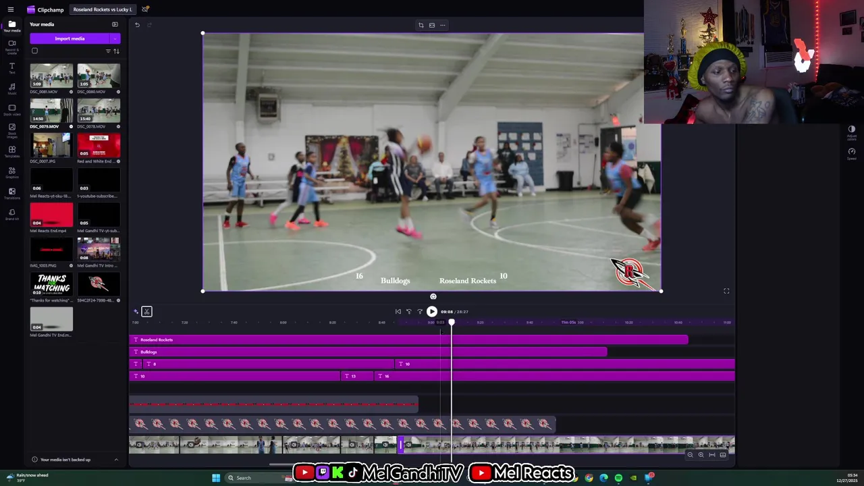Select the DSC_0007.JPG thumbnail
Image resolution: width=864 pixels, height=486 pixels.
pos(51,145)
